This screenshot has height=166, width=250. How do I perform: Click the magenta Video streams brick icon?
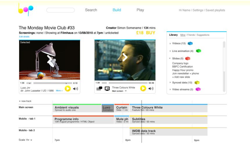(x=198, y=90)
